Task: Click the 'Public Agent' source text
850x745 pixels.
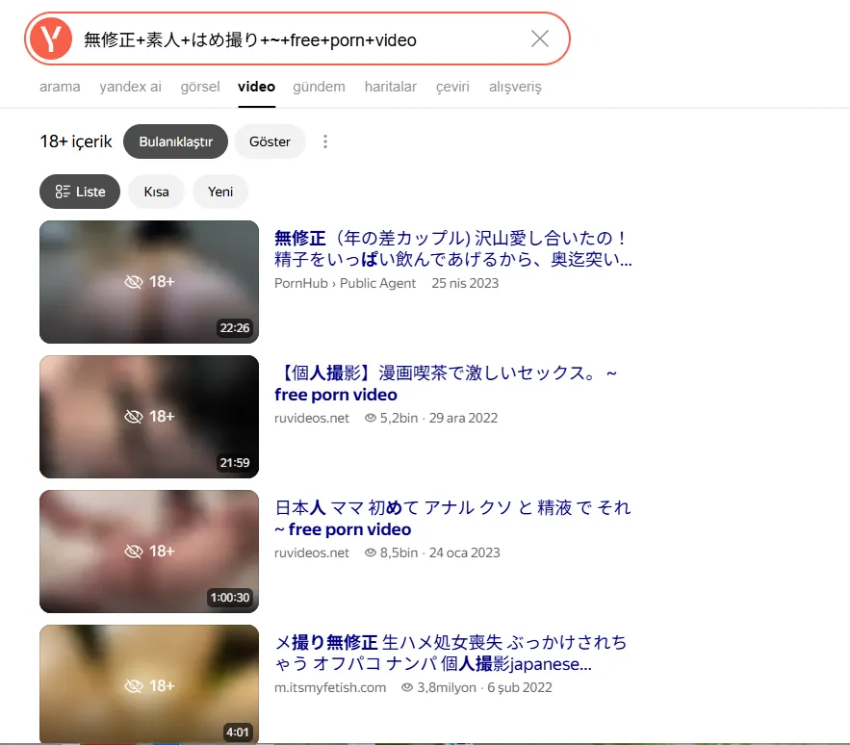Action: tap(377, 283)
